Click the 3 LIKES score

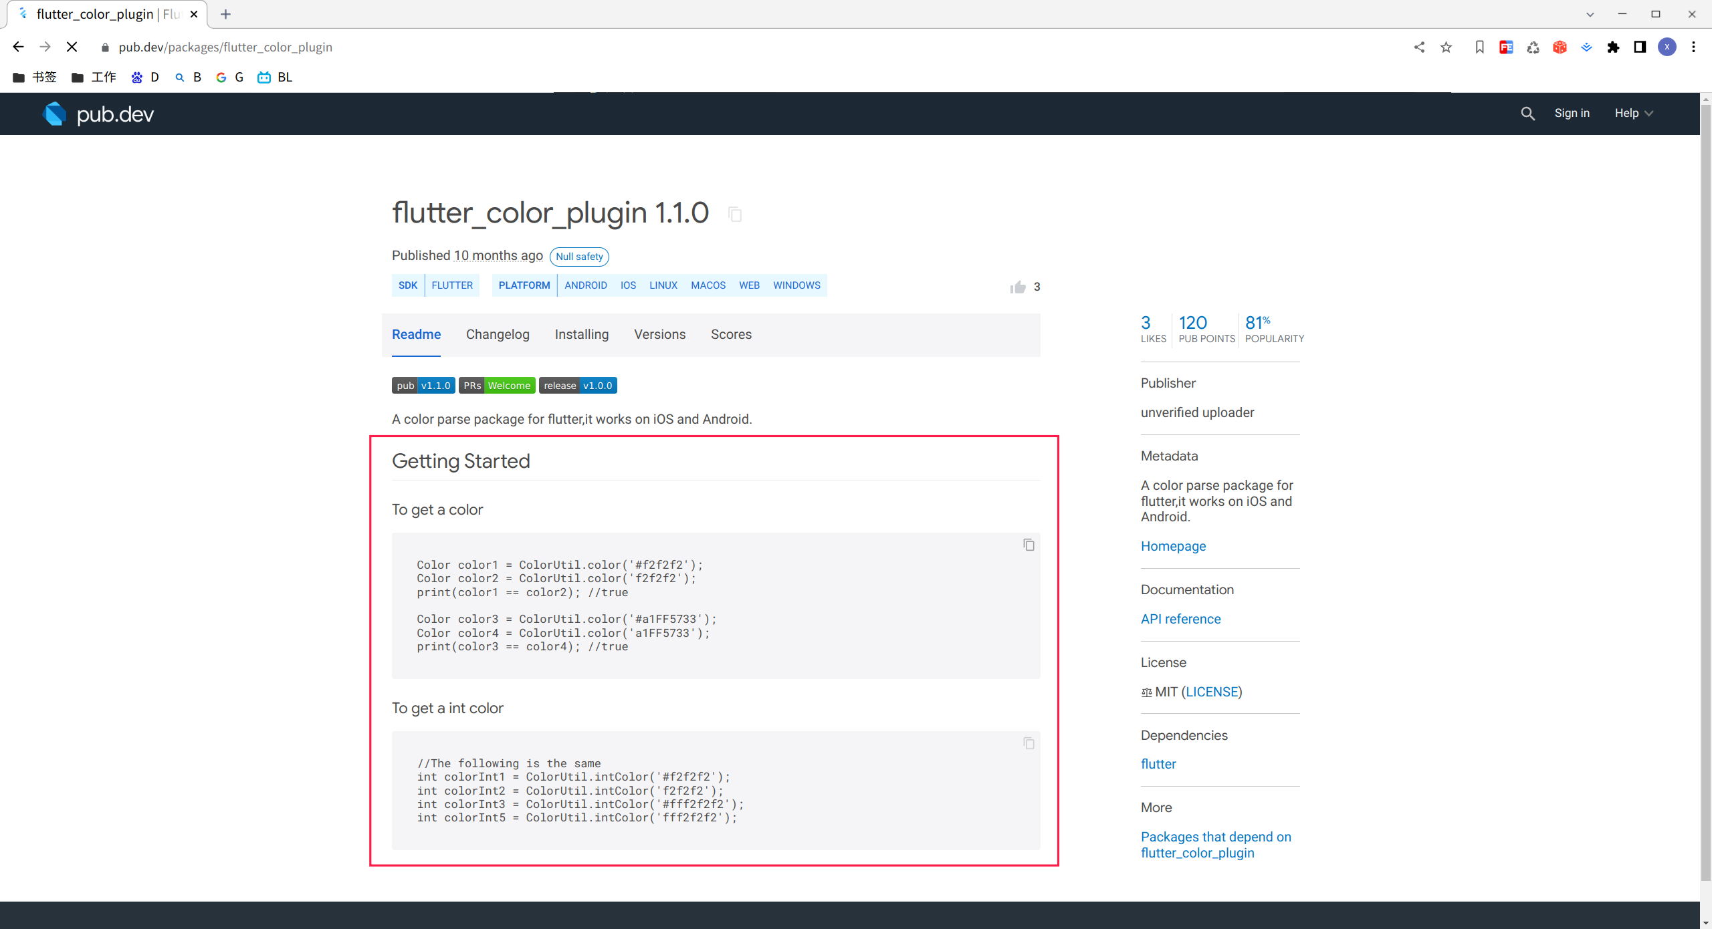(1153, 329)
